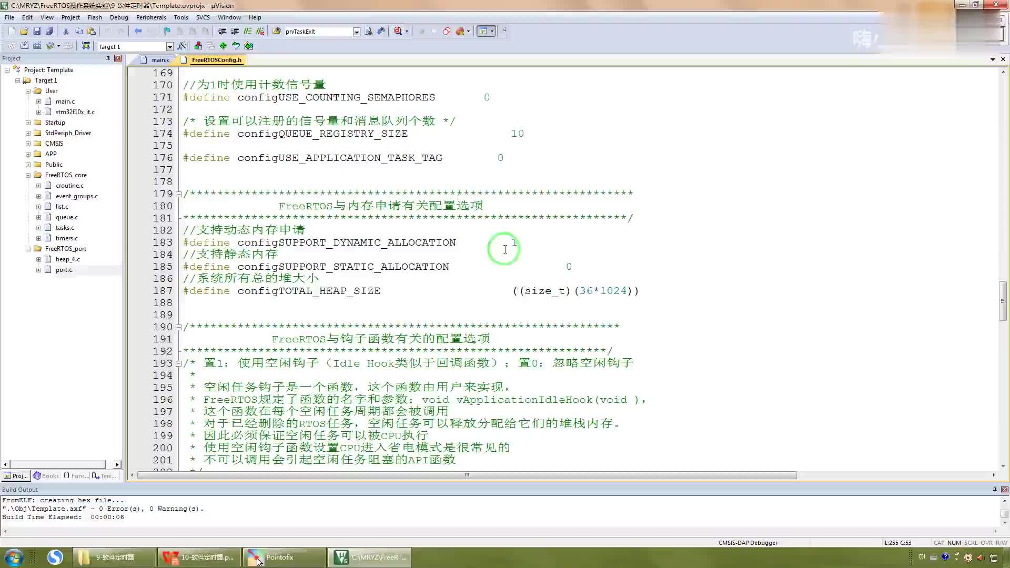Open the Windows Start button
Screen dimensions: 1010x568
click(x=14, y=557)
